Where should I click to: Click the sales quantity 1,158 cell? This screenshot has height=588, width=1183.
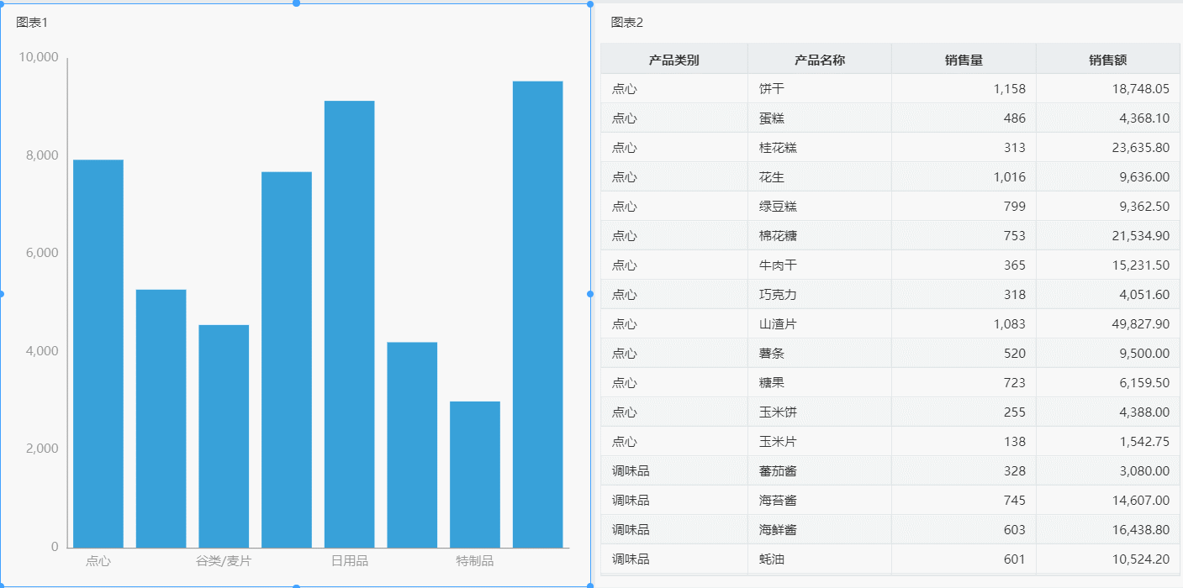964,88
